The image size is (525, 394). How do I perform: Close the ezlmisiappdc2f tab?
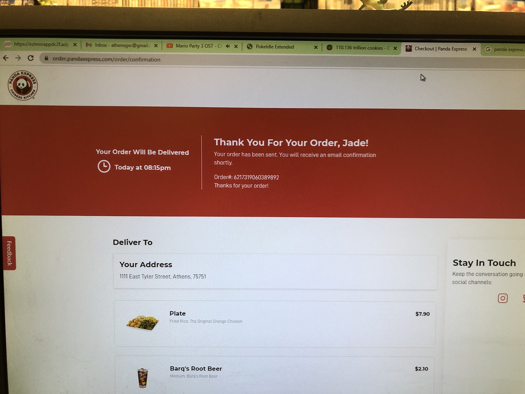coord(75,45)
